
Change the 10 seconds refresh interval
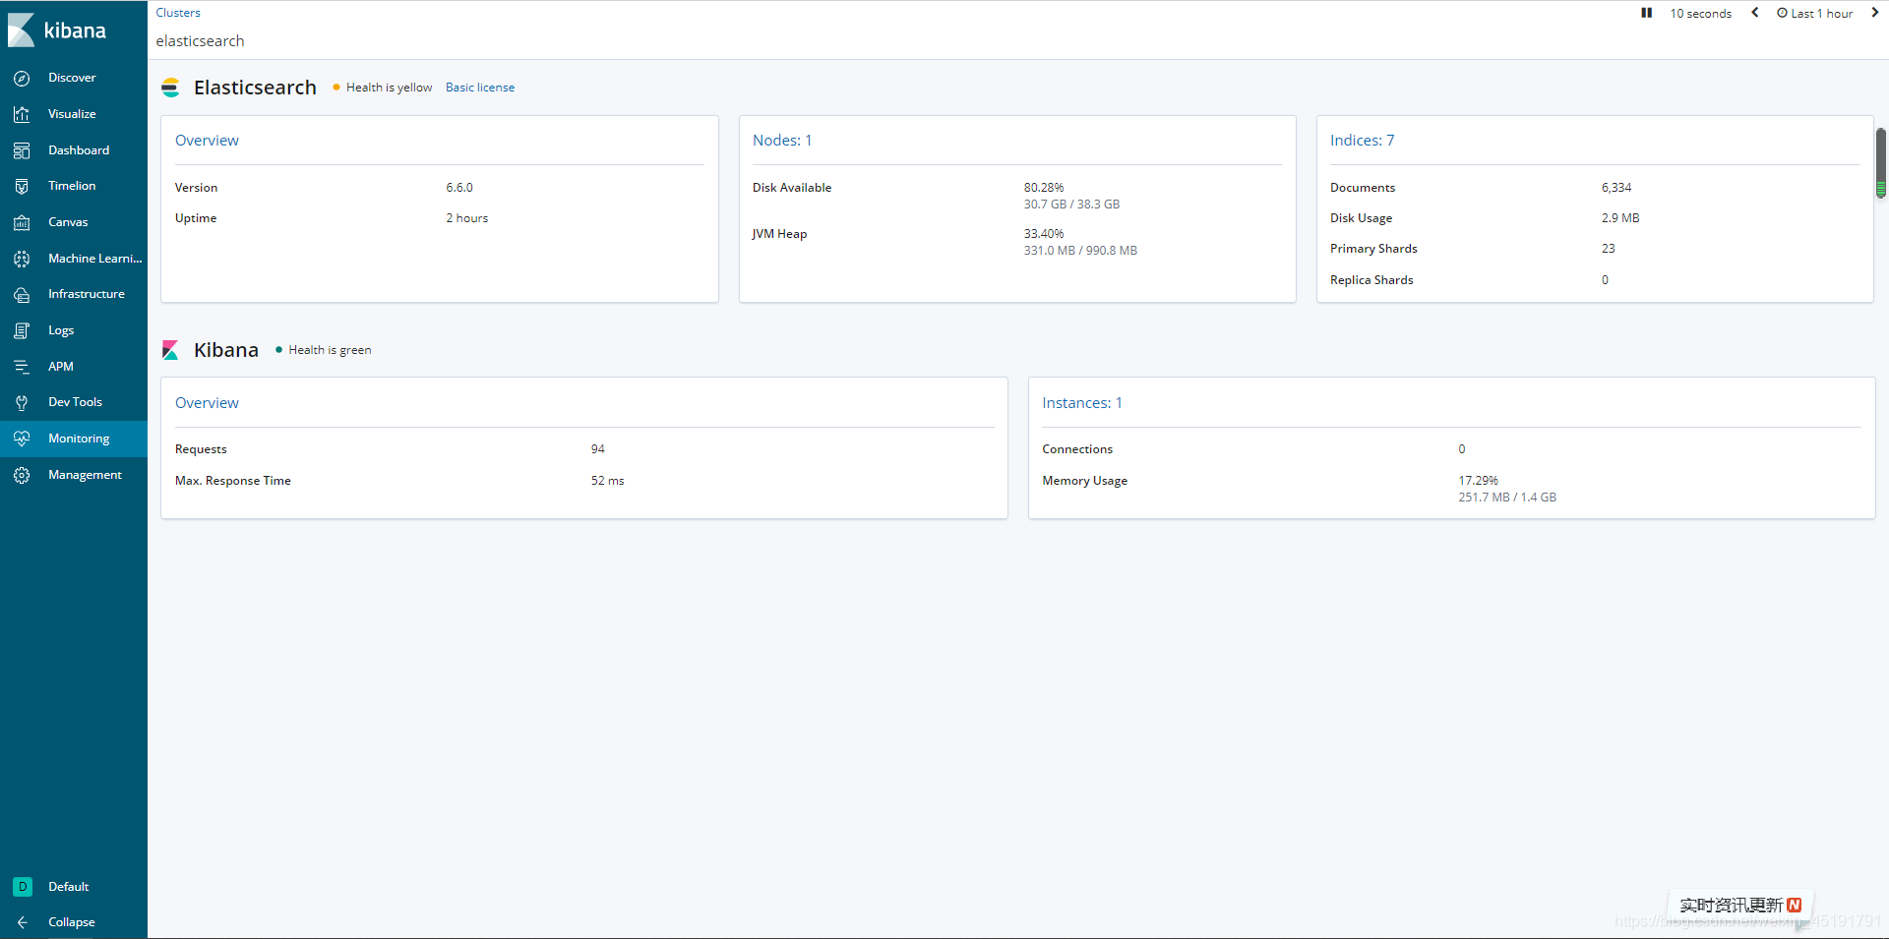[x=1700, y=14]
